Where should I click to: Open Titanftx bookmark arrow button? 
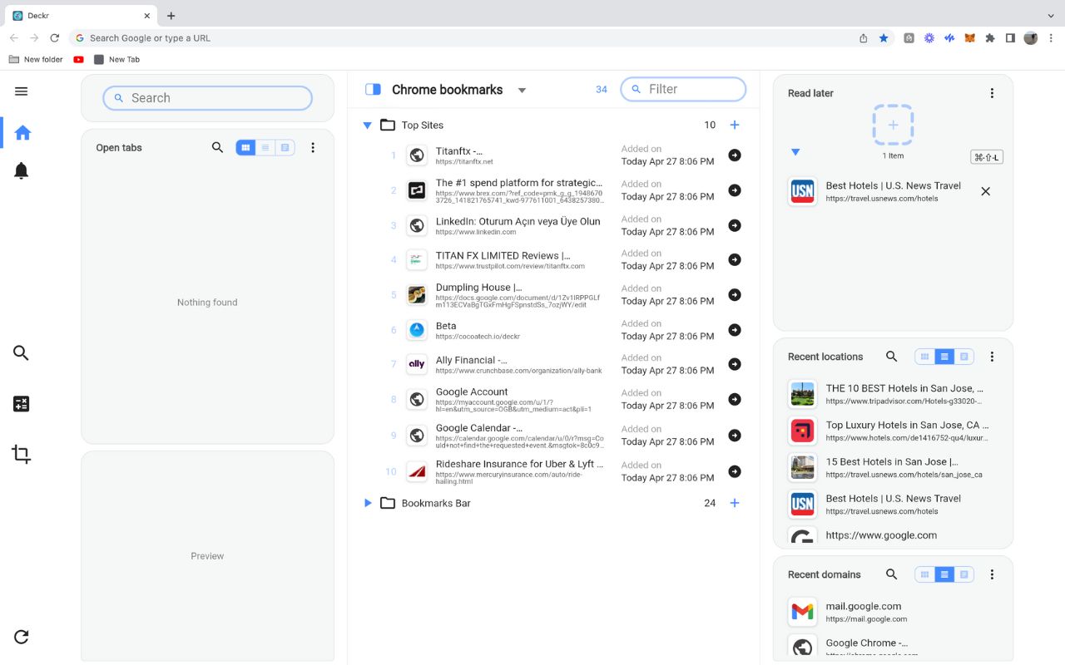[x=734, y=155]
